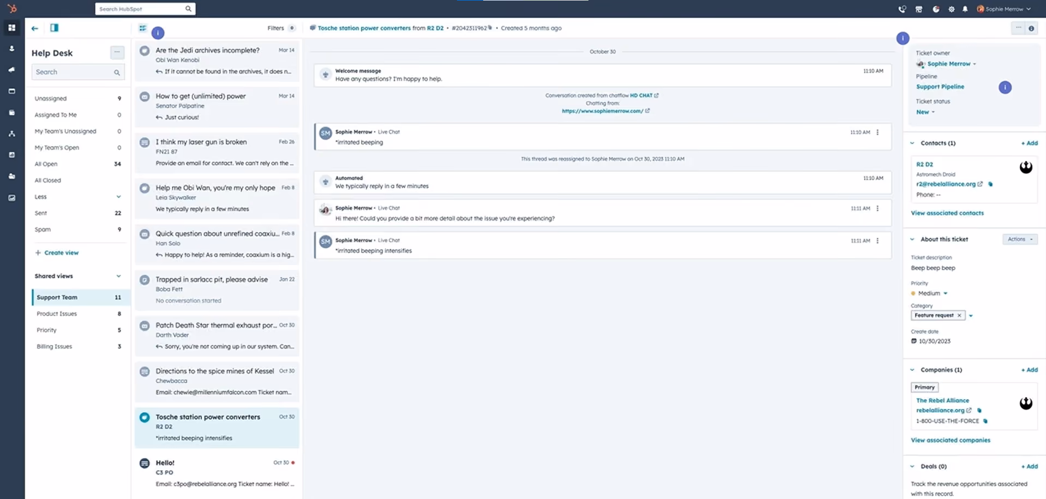Open the HD CHAT chatflow link
Viewport: 1046px width, 499px height.
point(644,95)
